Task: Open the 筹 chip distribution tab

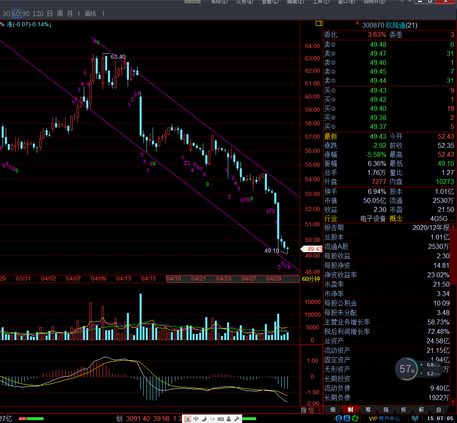Action: [368, 409]
